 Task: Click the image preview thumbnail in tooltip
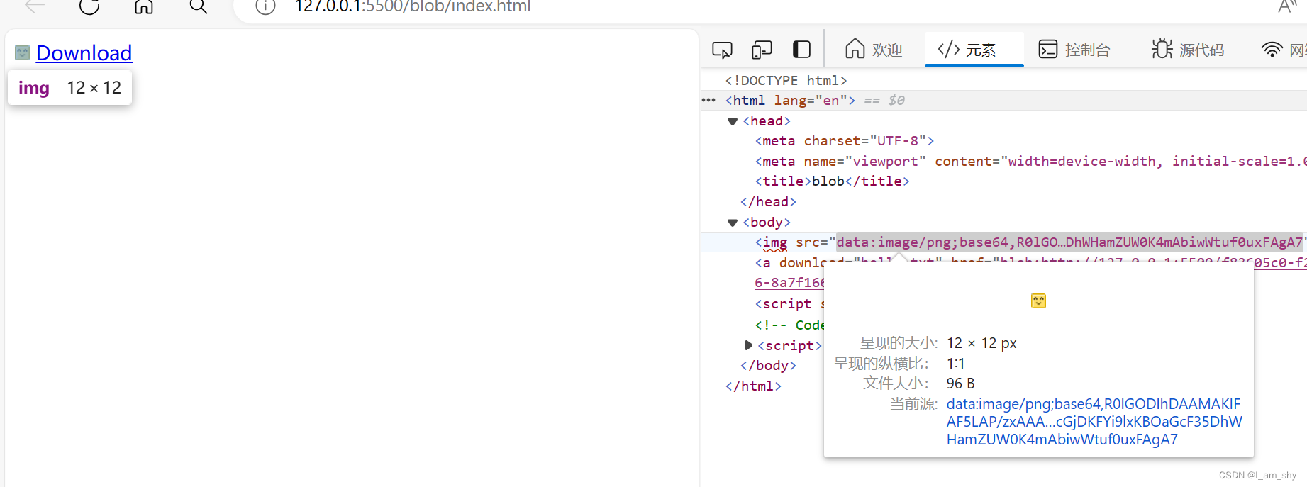tap(1038, 301)
